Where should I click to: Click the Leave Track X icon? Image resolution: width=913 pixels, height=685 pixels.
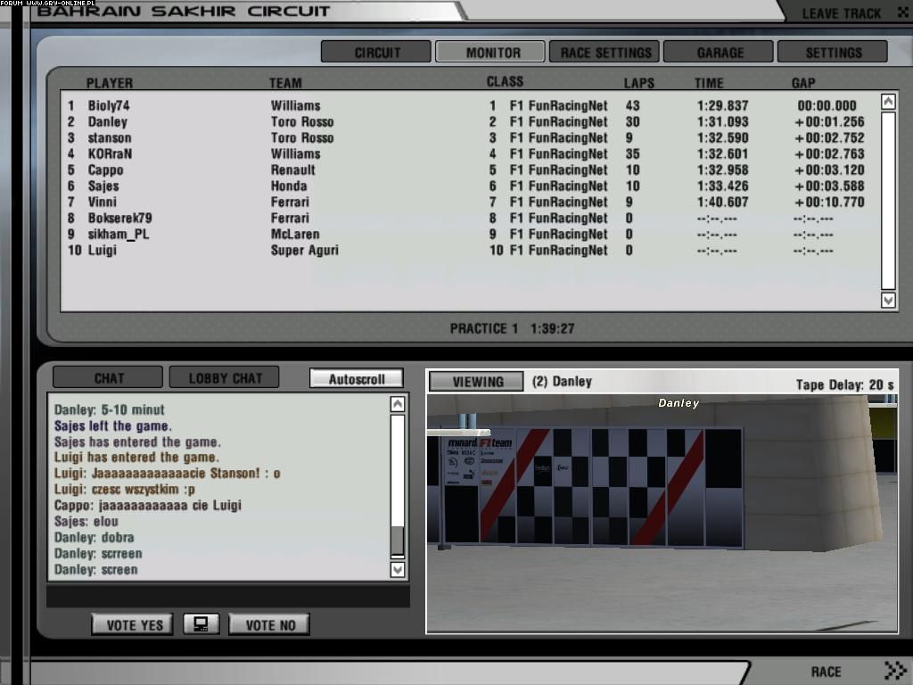pyautogui.click(x=903, y=12)
